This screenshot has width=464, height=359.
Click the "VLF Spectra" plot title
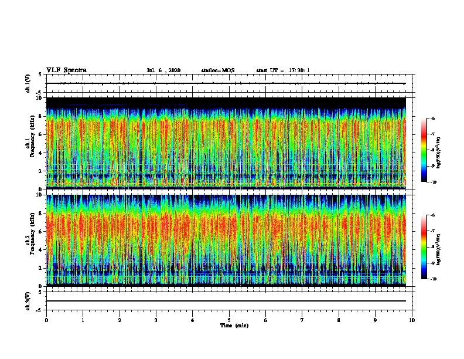pos(66,70)
